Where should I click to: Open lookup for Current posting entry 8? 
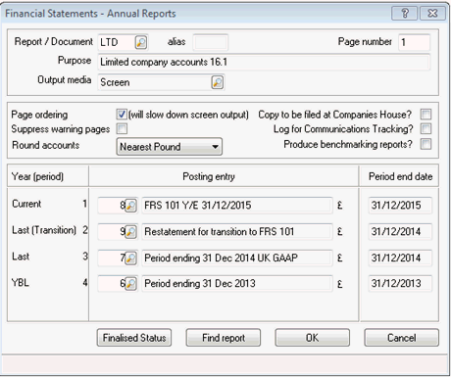[130, 206]
